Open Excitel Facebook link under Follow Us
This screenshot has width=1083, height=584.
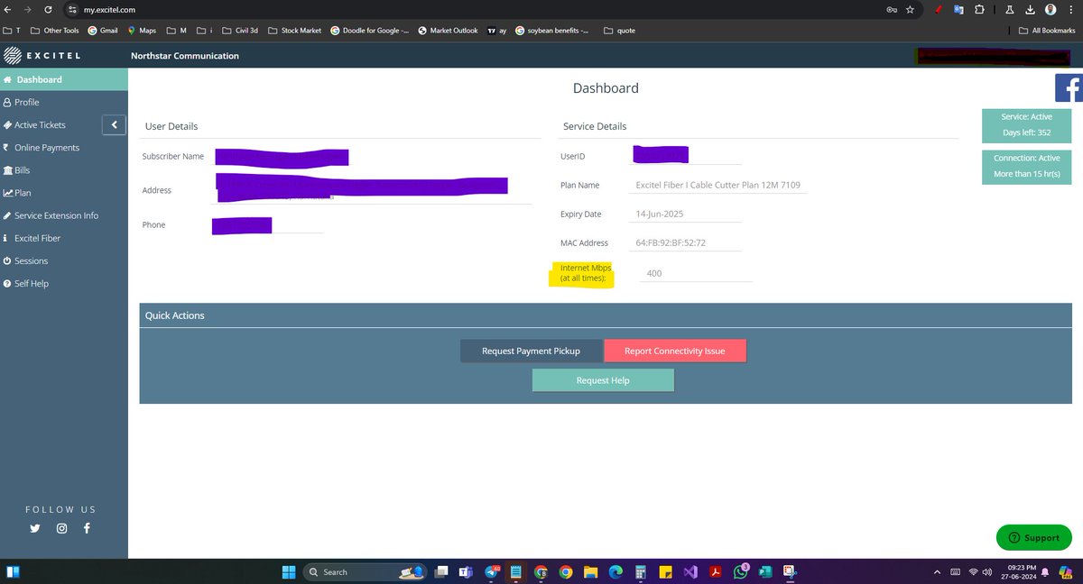[87, 528]
